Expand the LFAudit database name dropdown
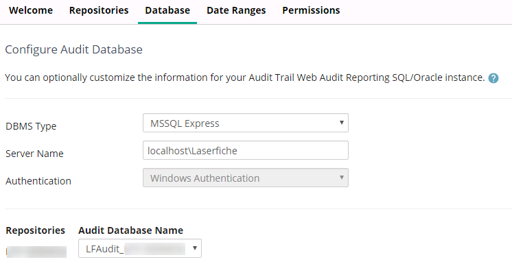This screenshot has height=264, width=512. 140,248
